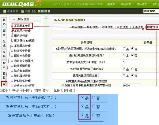Click the 功能地图 icon
Screen dimensions: 159x125
point(23,11)
